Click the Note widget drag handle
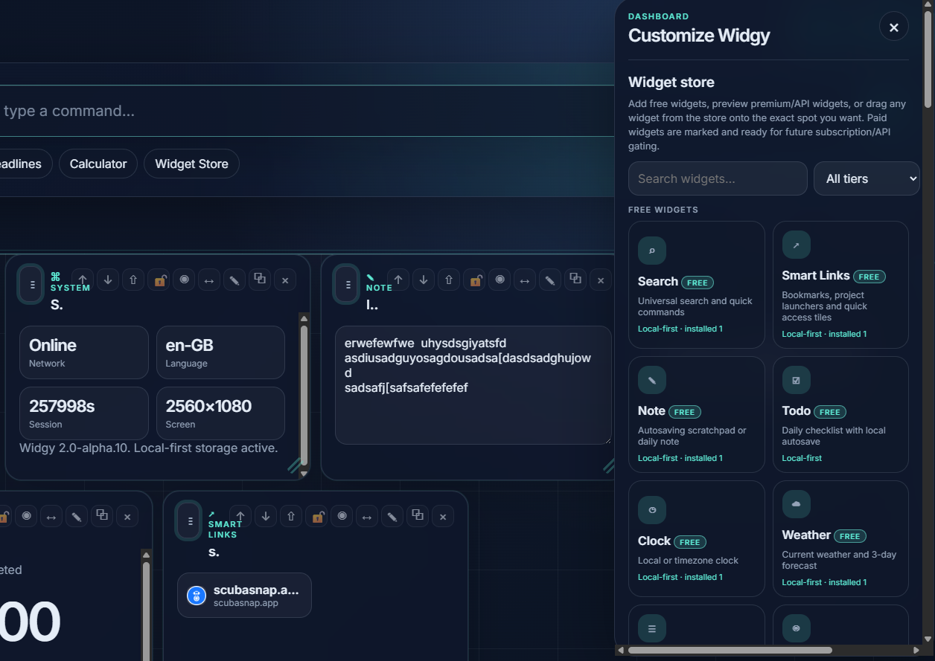 (348, 284)
